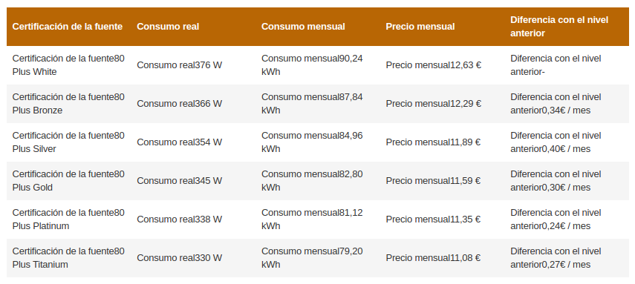Click "Diferencia con el nivel anterior" header
The height and width of the screenshot is (284, 635).
tap(567, 27)
